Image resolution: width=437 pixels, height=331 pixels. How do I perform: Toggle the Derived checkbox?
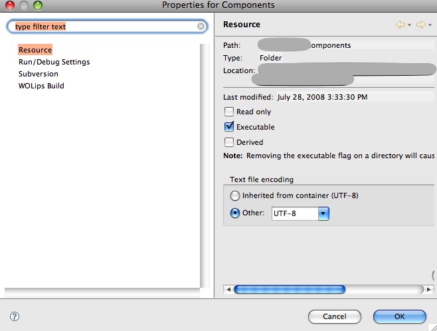230,142
